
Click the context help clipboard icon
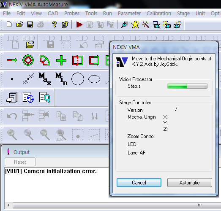(x=65, y=24)
